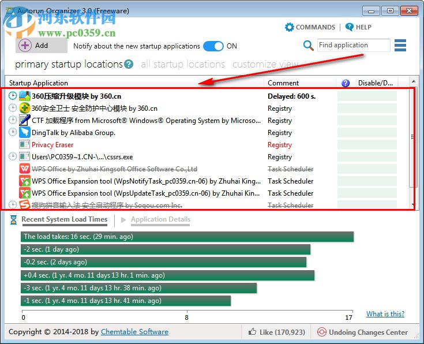Click the hourglass load times icon
Viewport: 424px width, 344px height.
[x=13, y=220]
